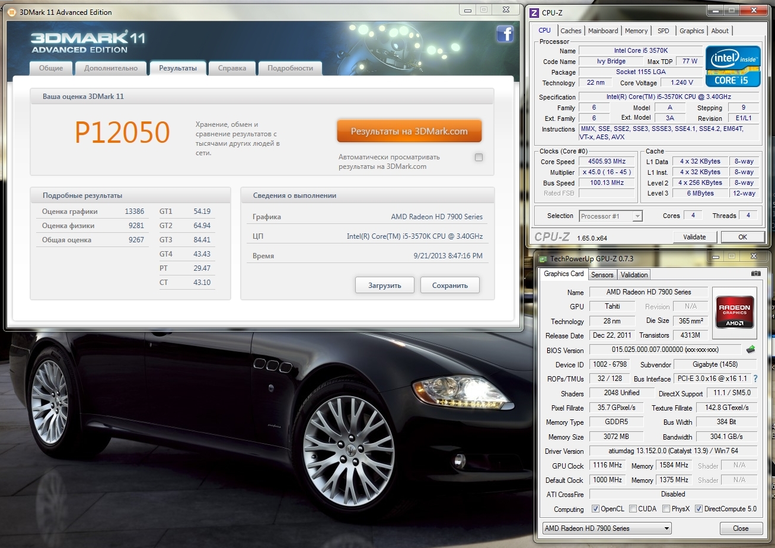
Task: Click OK in CPU-Z
Action: point(742,237)
